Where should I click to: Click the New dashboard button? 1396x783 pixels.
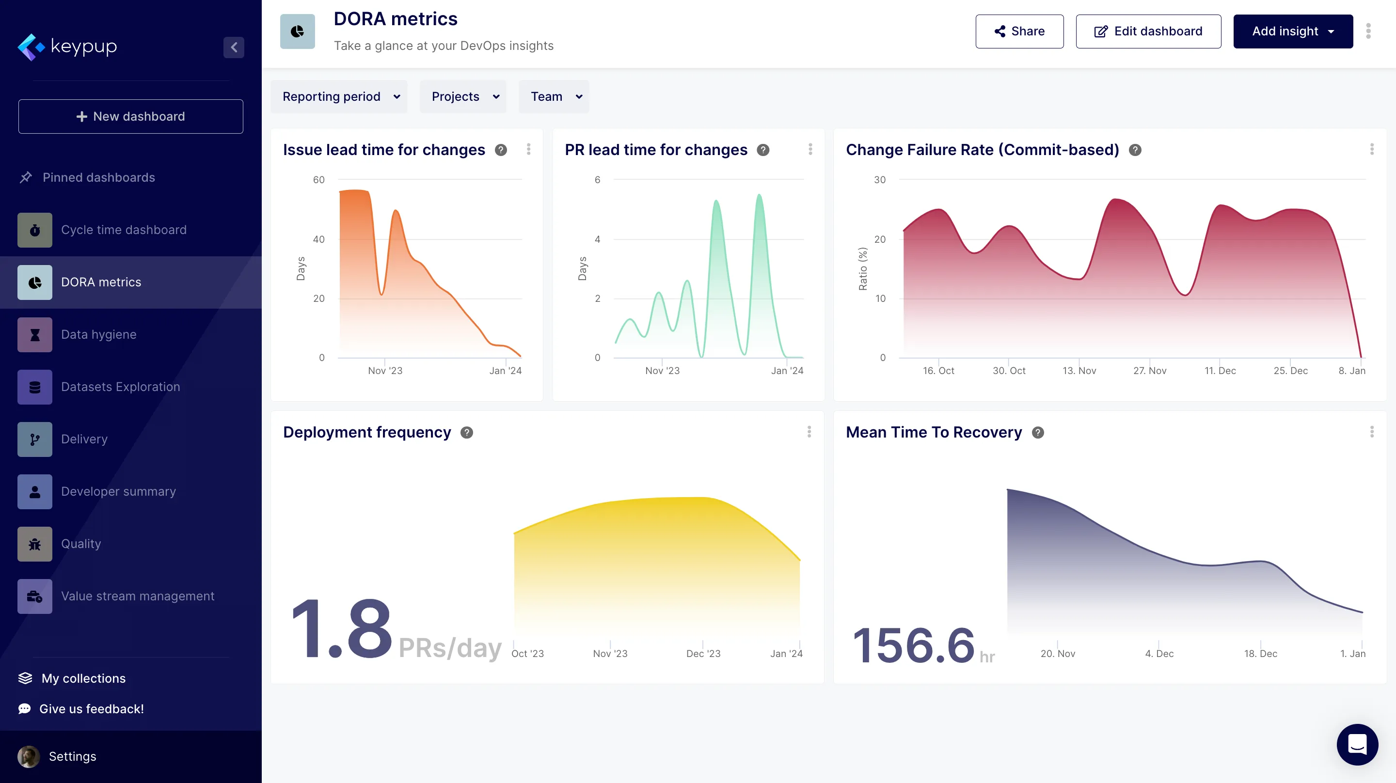pos(130,116)
